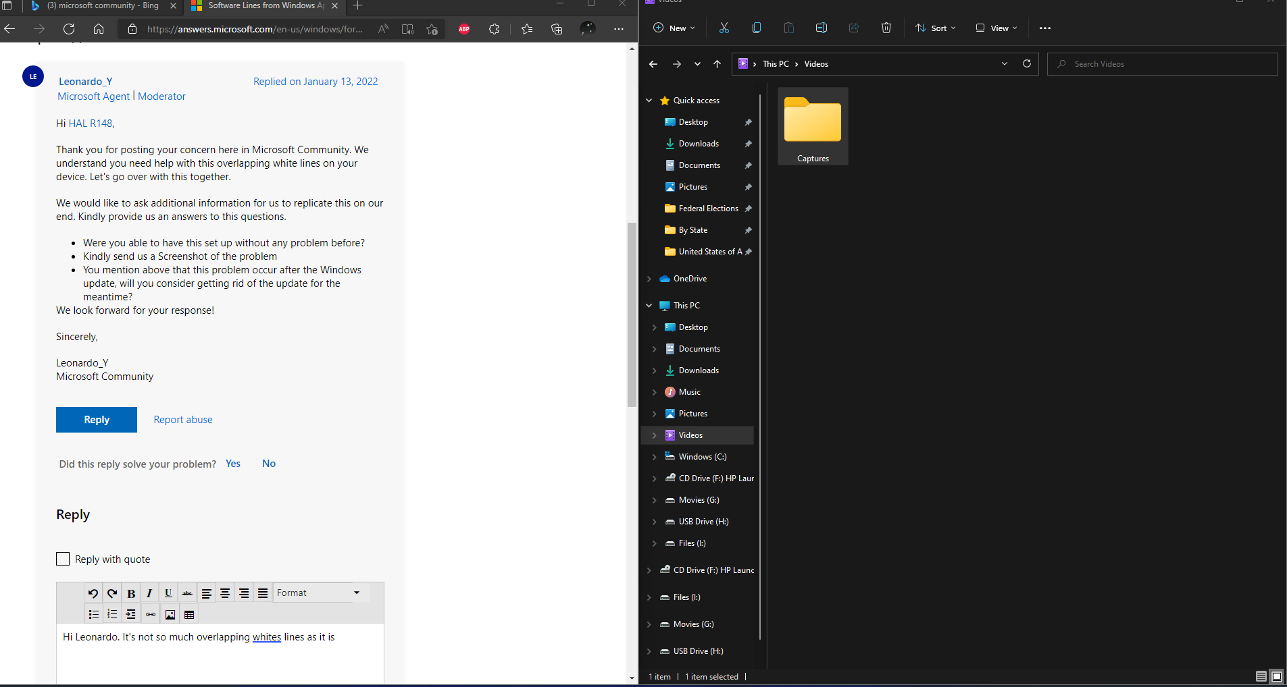Go to the Edge home page

(x=99, y=29)
